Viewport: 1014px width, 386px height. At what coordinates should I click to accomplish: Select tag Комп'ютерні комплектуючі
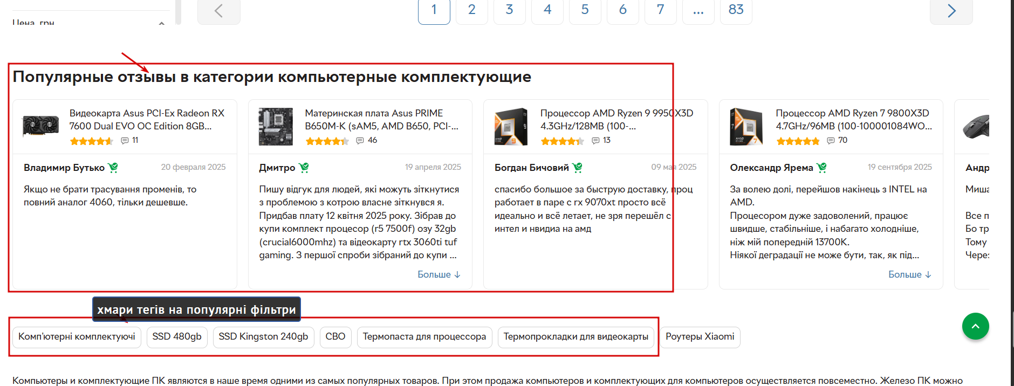click(x=77, y=337)
